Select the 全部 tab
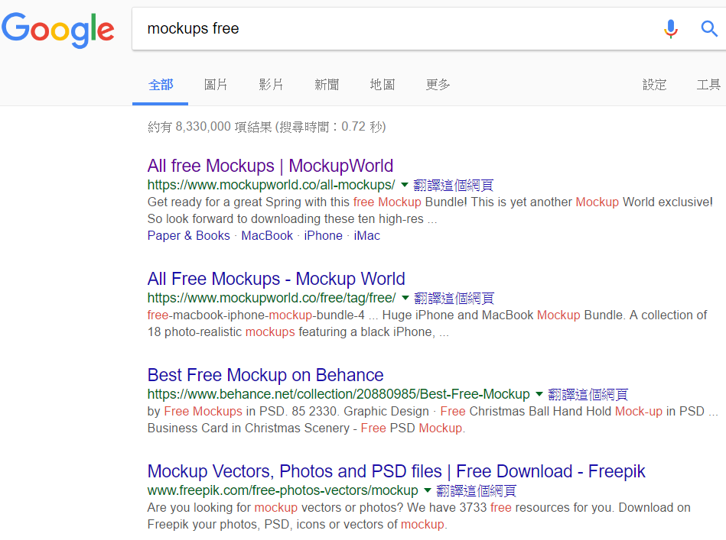Screen dimensions: 726x540 (160, 85)
